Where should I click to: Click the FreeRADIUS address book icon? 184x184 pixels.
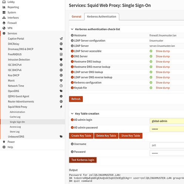tap(61, 54)
